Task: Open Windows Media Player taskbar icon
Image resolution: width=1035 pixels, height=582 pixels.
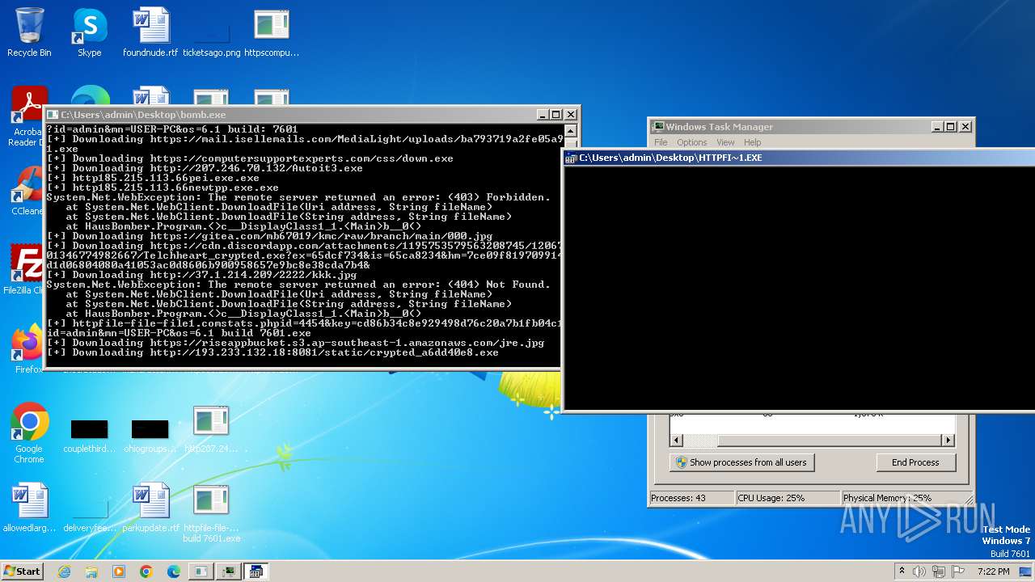Action: pyautogui.click(x=119, y=571)
